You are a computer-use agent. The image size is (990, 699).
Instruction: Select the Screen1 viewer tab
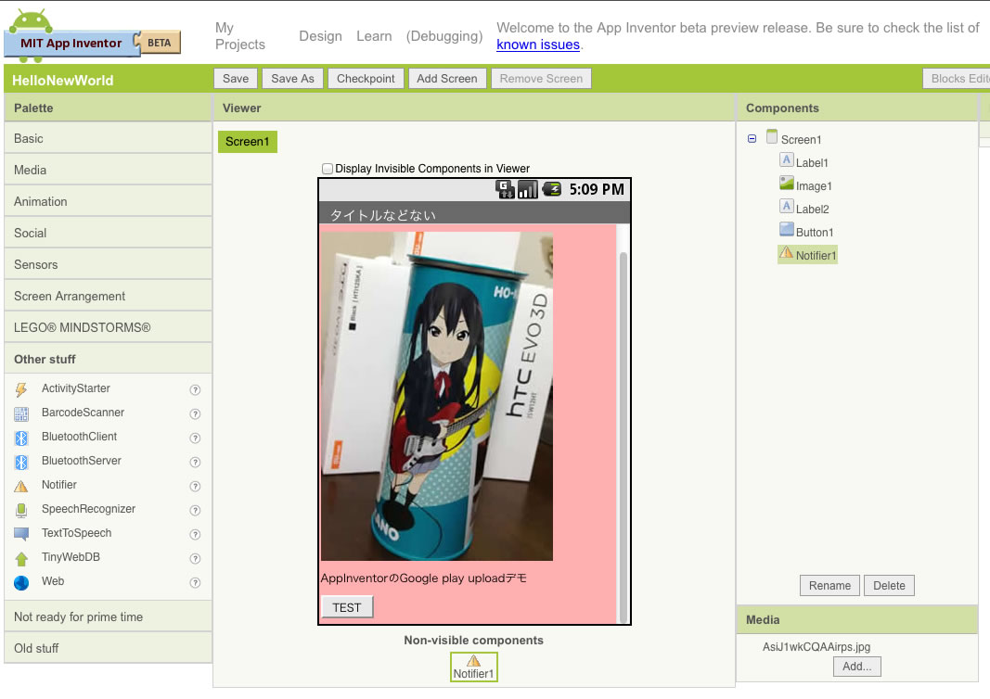pyautogui.click(x=248, y=141)
